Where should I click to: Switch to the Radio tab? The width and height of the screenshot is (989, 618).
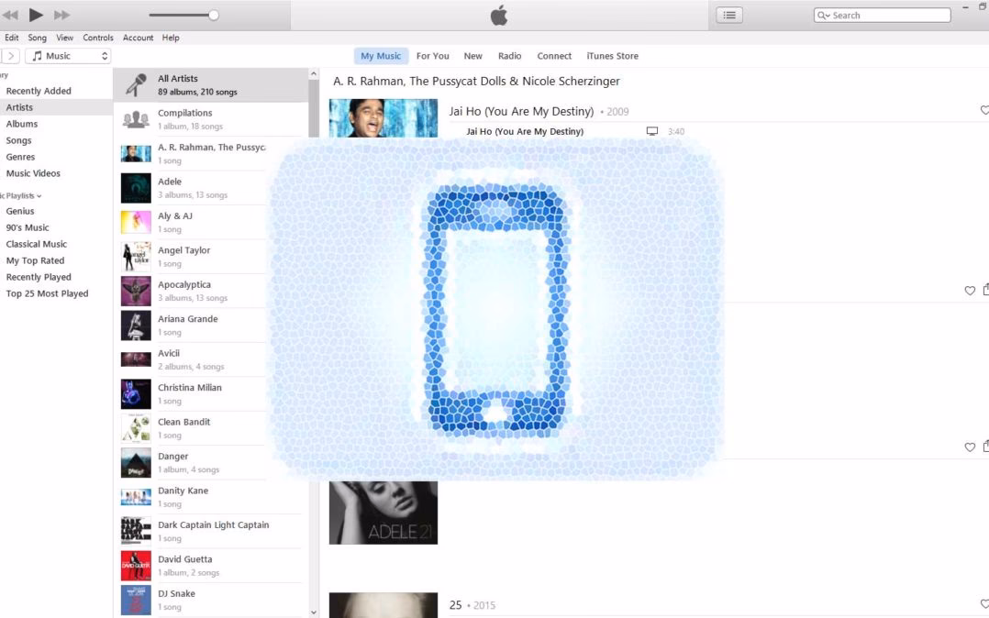pos(509,56)
